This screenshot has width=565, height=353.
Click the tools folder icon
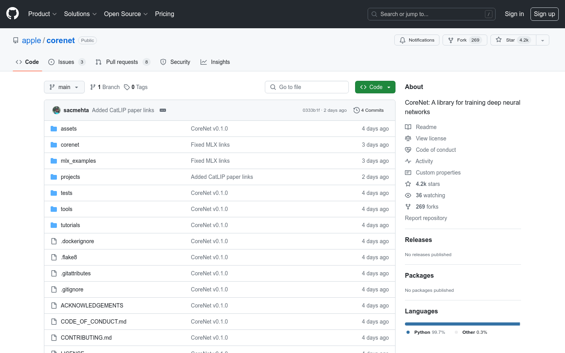(x=54, y=209)
